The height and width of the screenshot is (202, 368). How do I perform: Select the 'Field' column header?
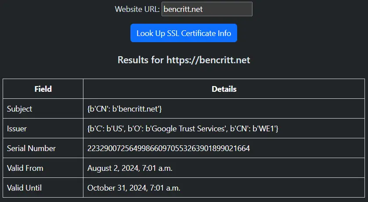tap(43, 89)
